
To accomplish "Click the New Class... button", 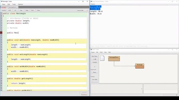I will click(x=95, y=56).
